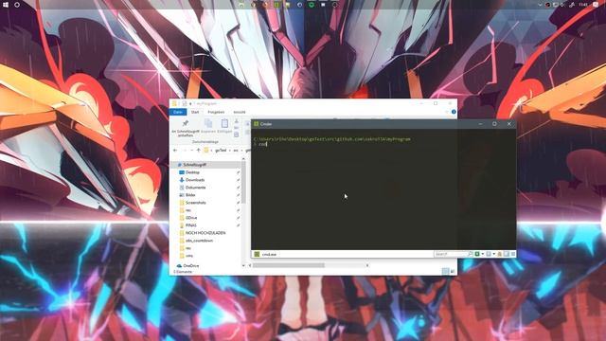
Task: Select OneDrive in navigation pane
Action: click(x=191, y=266)
